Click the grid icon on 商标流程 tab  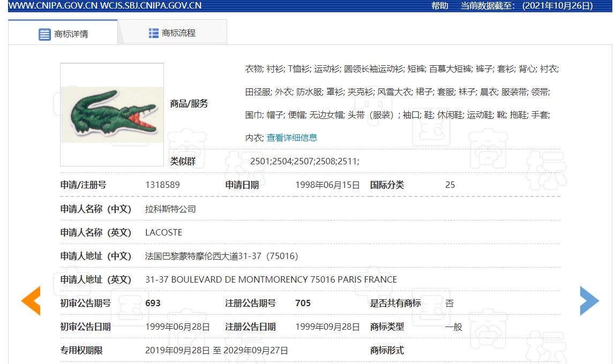coord(153,33)
